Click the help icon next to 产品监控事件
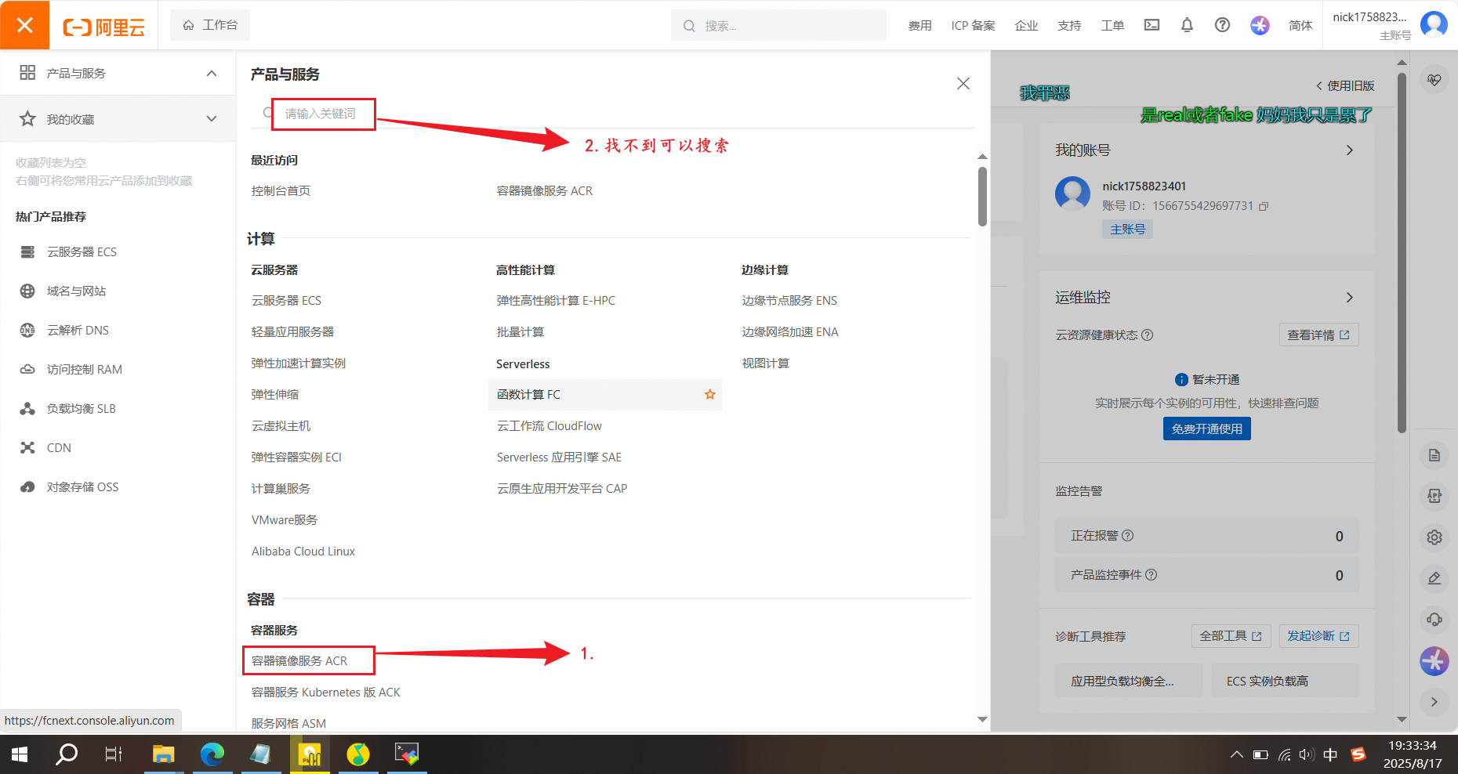 tap(1151, 575)
